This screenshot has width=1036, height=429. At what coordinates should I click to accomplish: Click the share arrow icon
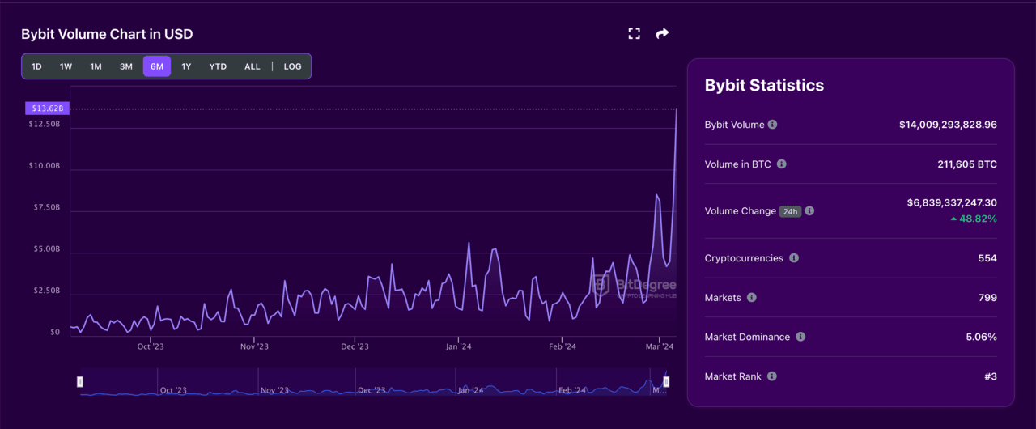pyautogui.click(x=662, y=33)
